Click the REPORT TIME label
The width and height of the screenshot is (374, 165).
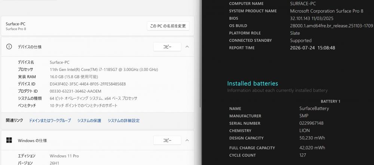[242, 48]
